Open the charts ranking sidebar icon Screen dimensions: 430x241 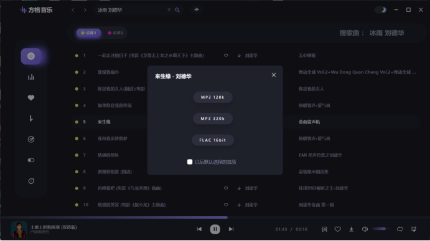[x=31, y=77]
